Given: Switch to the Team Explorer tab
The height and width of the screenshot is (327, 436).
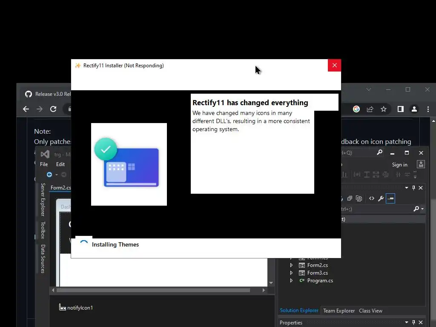Looking at the screenshot, I should pos(339,310).
